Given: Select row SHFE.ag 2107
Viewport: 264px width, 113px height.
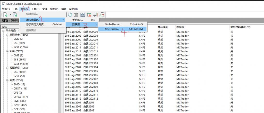Looking at the screenshot, I should (x=164, y=79).
